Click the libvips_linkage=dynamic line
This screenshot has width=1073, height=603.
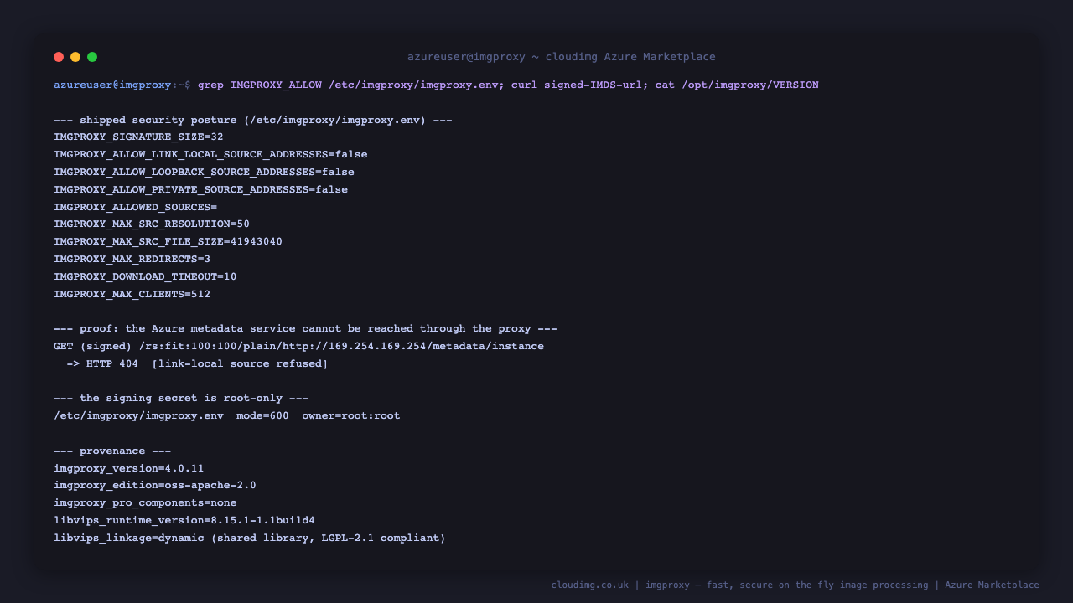pyautogui.click(x=250, y=538)
